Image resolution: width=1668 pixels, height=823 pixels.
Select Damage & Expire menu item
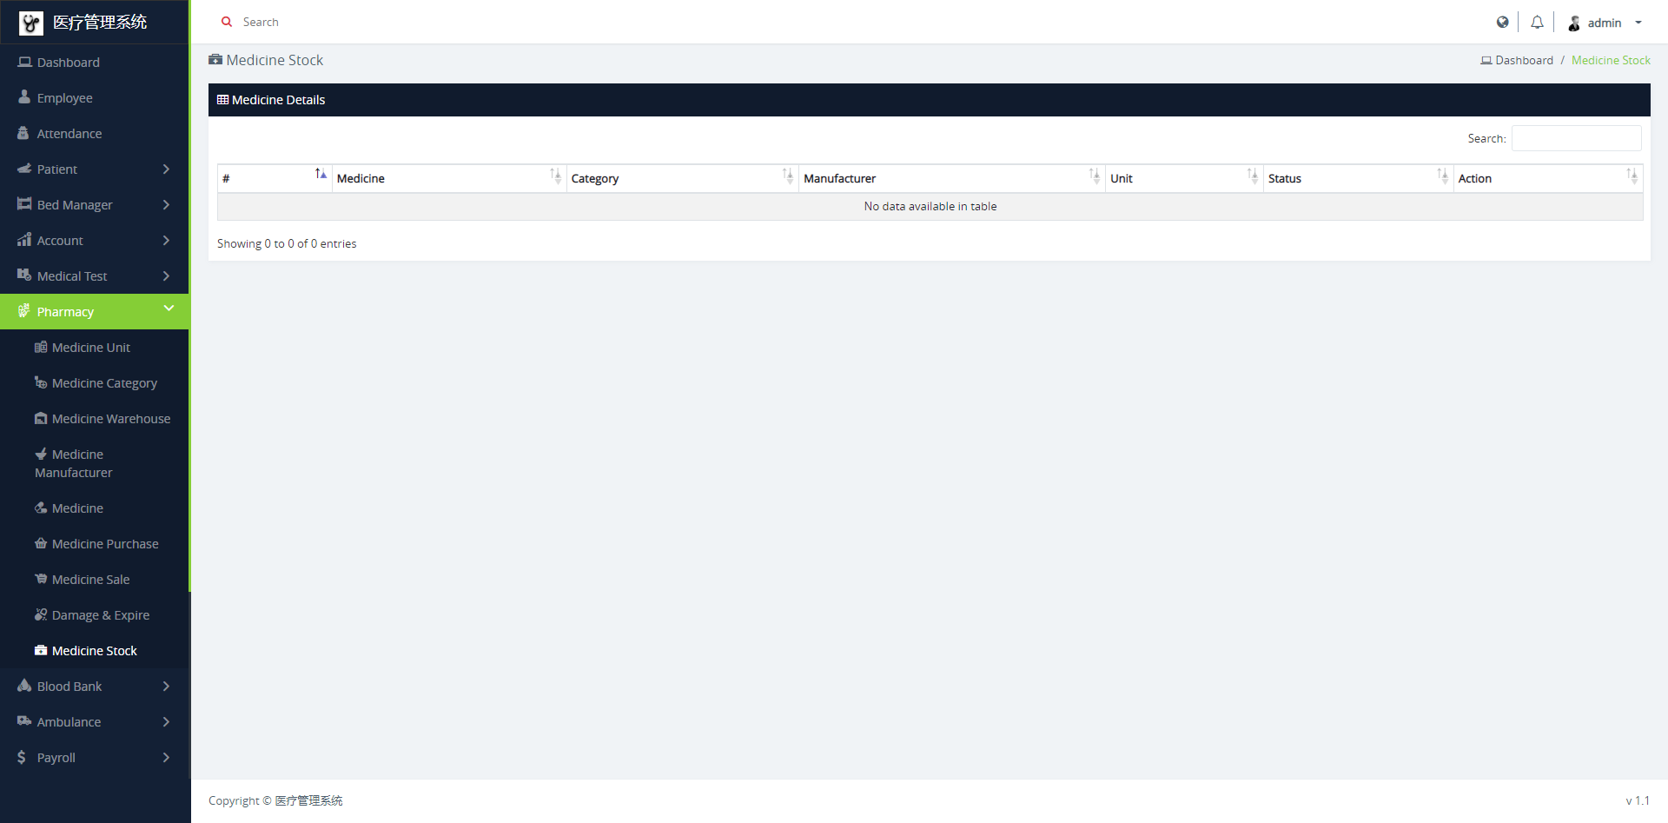point(100,615)
